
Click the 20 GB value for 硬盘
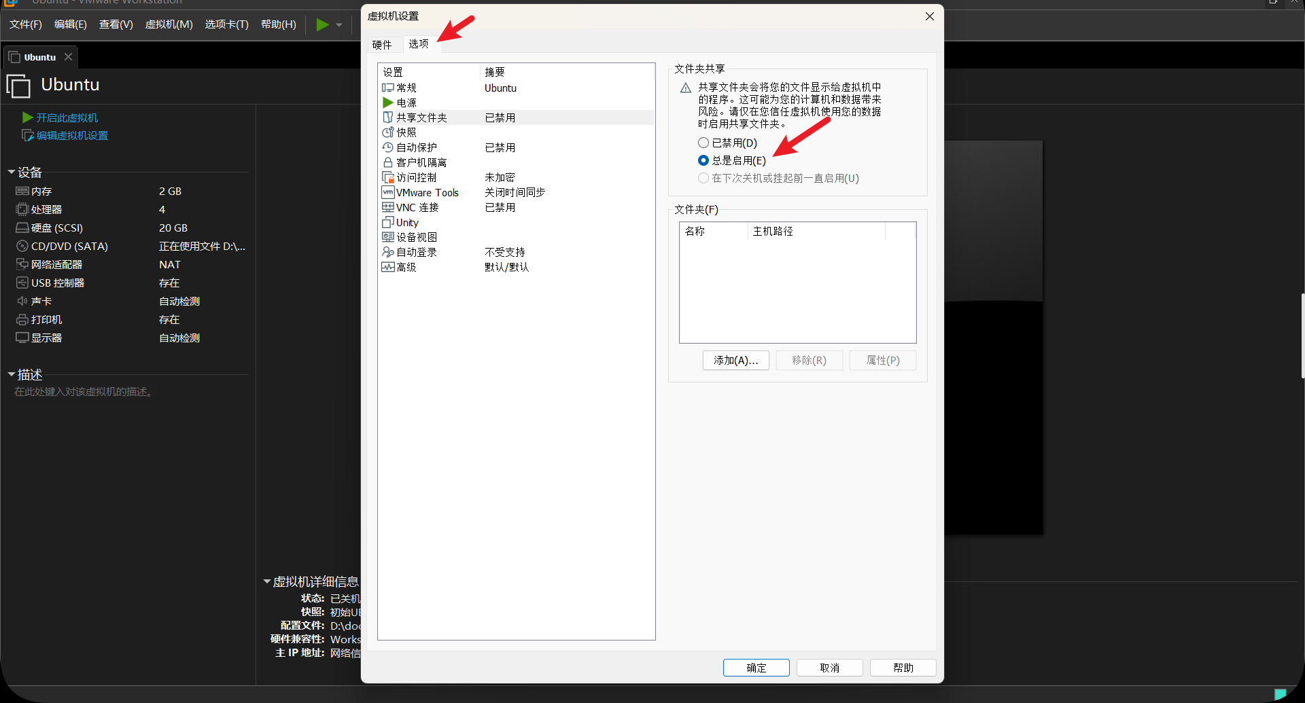pyautogui.click(x=173, y=228)
